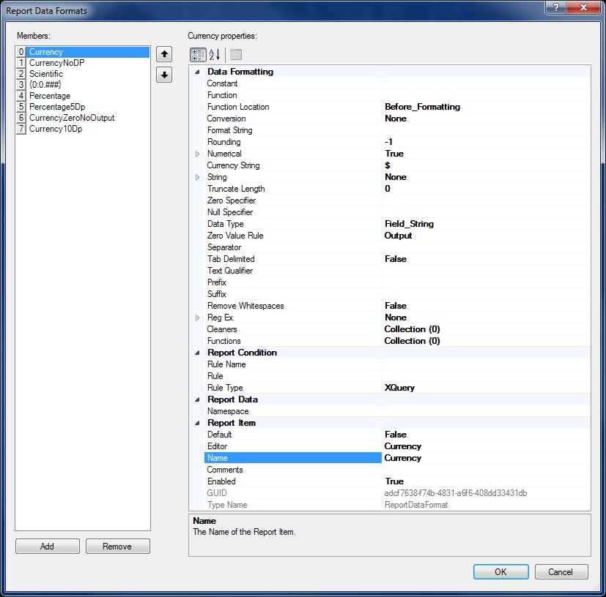The height and width of the screenshot is (597, 606).
Task: Move selected member up with arrow
Action: pyautogui.click(x=164, y=54)
